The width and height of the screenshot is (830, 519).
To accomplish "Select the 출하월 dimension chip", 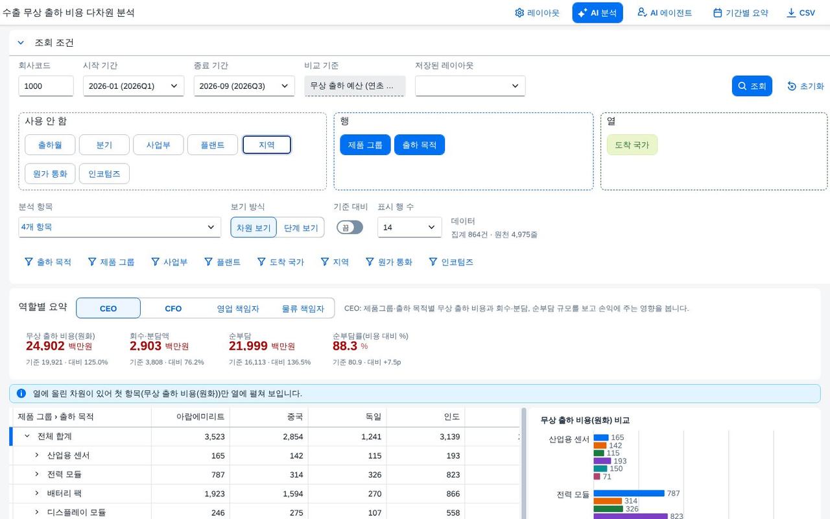I will [50, 145].
